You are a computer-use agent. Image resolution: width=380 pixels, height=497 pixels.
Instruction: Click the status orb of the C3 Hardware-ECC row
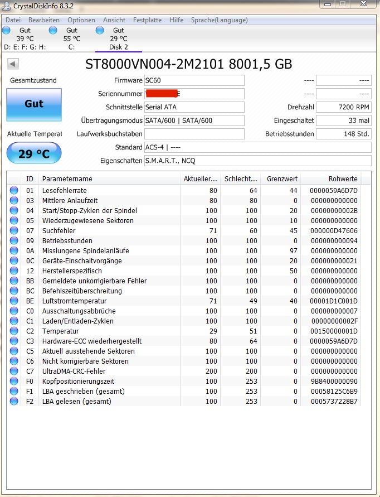point(14,341)
